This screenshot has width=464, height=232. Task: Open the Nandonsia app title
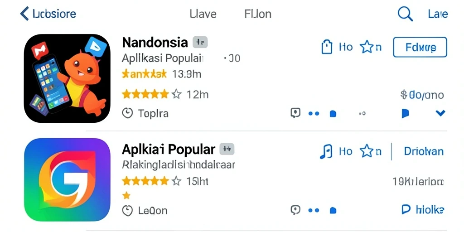[x=155, y=42]
